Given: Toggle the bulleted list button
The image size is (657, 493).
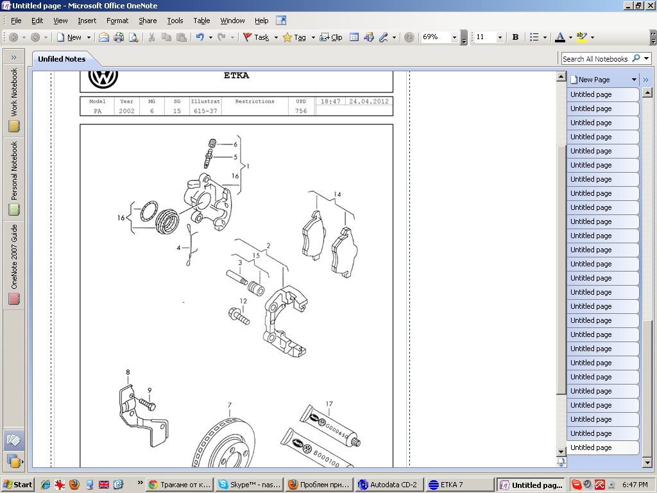Looking at the screenshot, I should pos(534,37).
